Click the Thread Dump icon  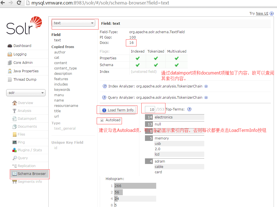point(10,80)
